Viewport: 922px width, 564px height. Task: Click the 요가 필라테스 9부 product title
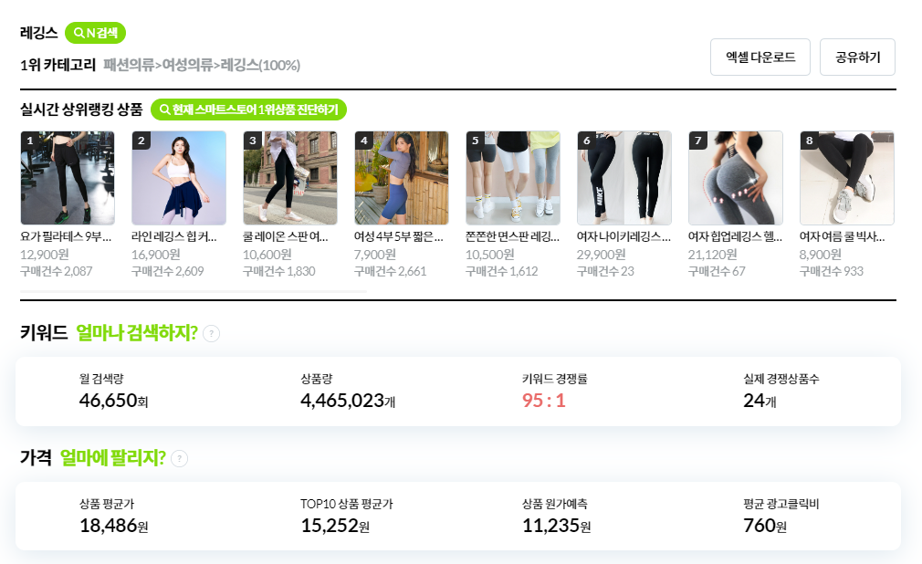(66, 236)
